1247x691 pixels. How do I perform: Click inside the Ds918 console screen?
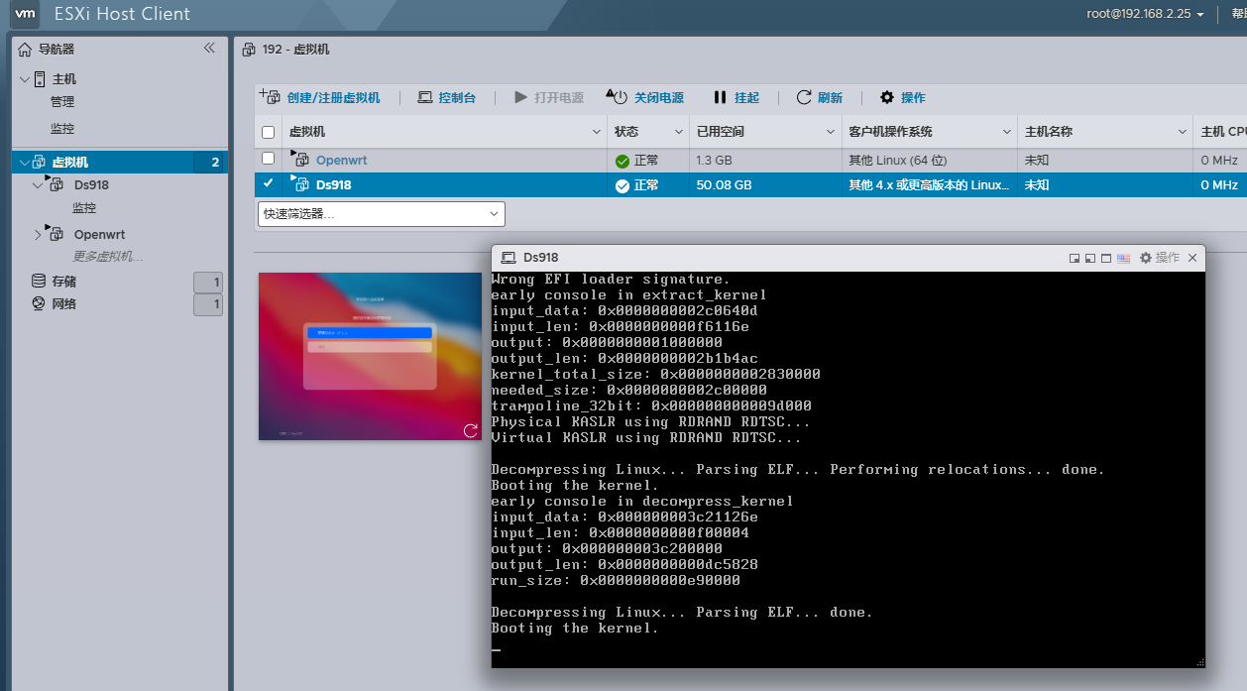(848, 468)
